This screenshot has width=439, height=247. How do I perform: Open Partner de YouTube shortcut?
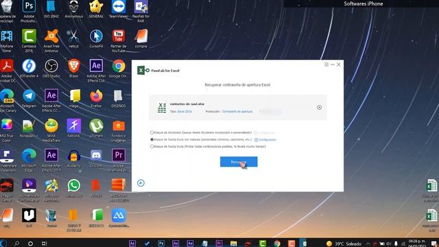pos(119,40)
